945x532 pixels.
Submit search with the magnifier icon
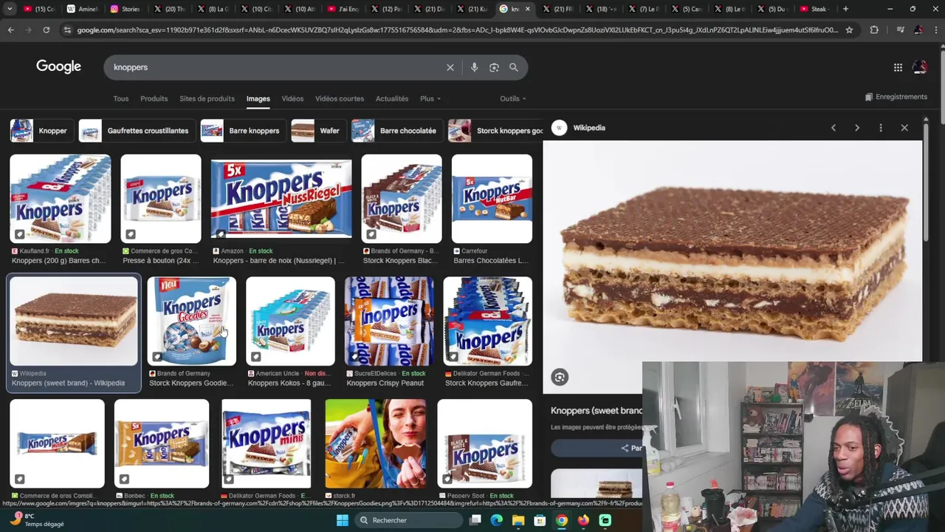pyautogui.click(x=514, y=67)
